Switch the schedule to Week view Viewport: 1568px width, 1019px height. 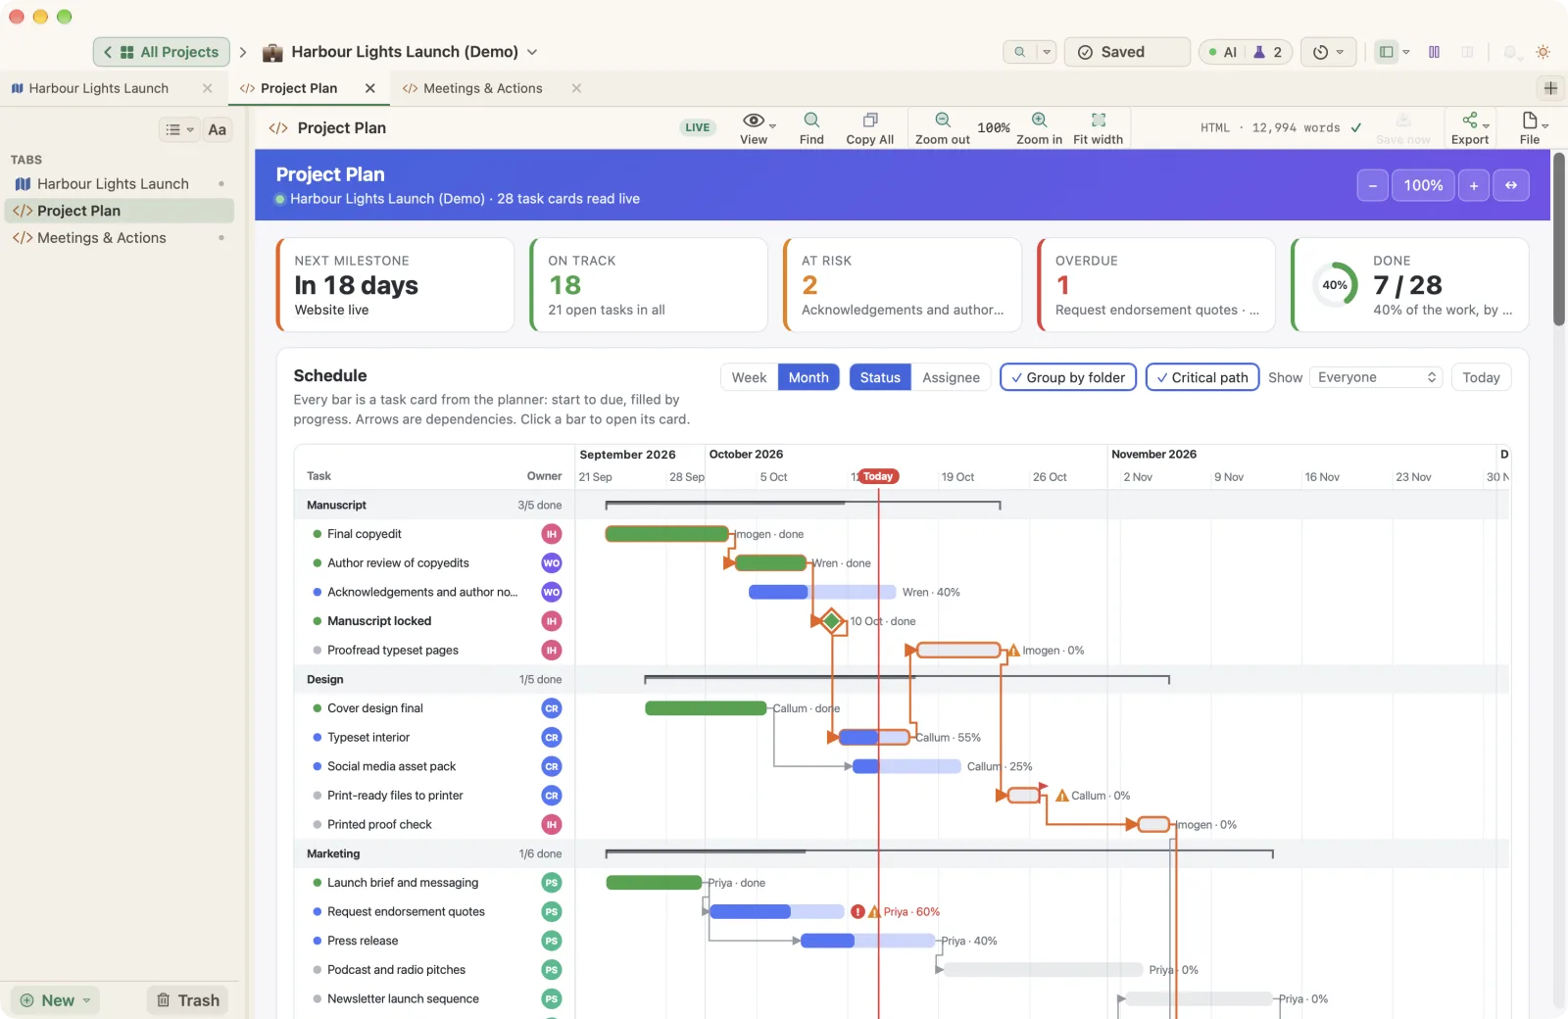coord(750,377)
